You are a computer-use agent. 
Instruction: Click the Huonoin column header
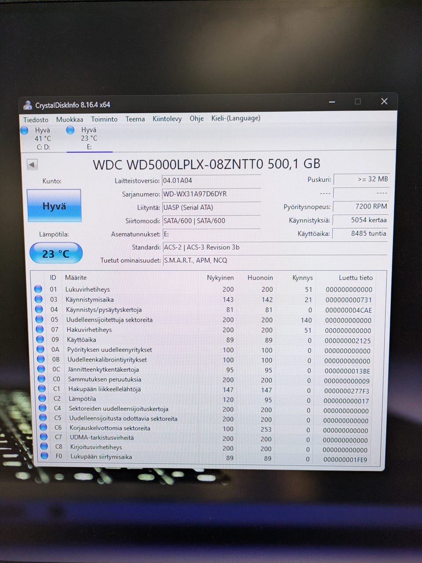[x=260, y=278]
